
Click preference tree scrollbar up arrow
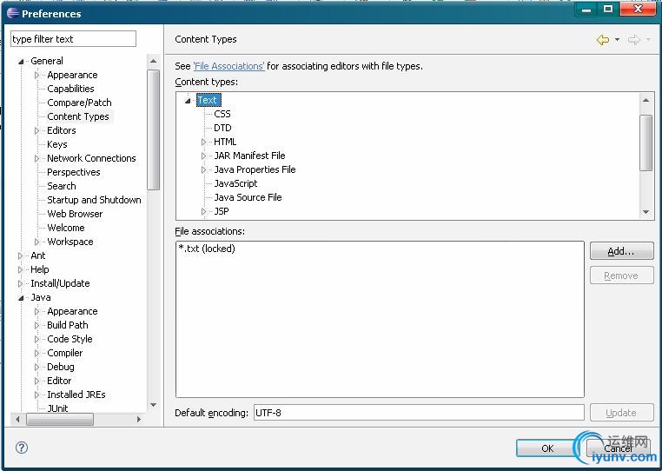click(x=153, y=61)
